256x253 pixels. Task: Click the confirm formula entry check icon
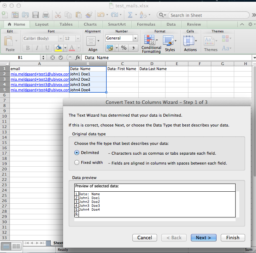[x=61, y=58]
